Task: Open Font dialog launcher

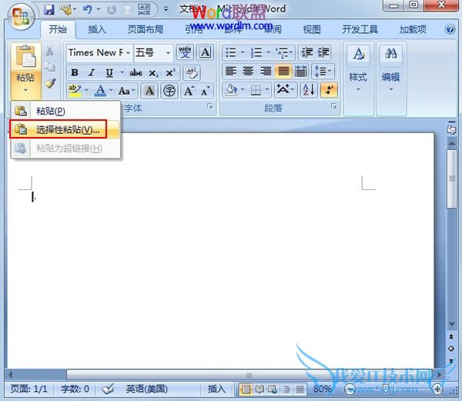Action: click(x=210, y=106)
